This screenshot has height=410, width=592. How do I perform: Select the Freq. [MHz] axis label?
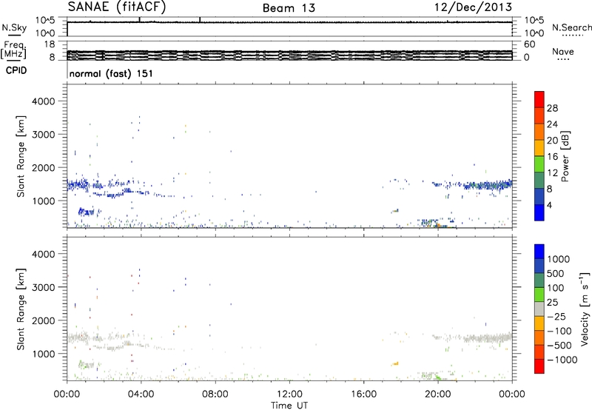tap(13, 50)
